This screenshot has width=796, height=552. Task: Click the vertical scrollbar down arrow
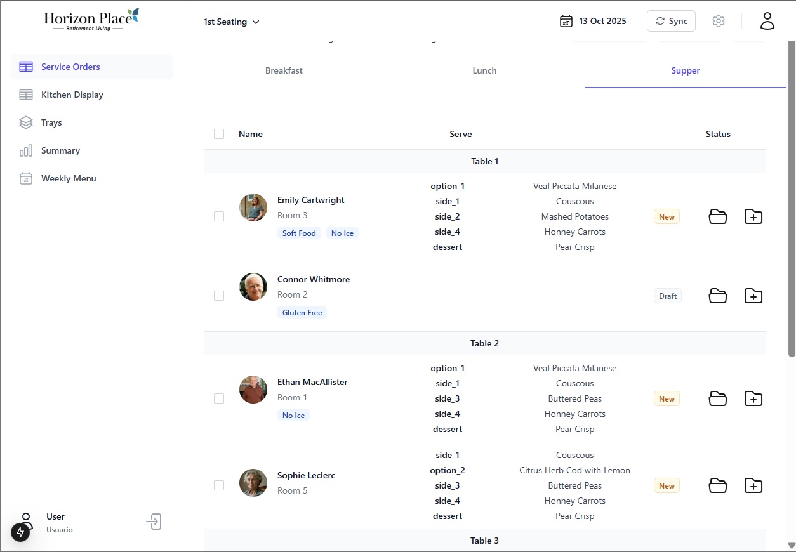(x=791, y=546)
